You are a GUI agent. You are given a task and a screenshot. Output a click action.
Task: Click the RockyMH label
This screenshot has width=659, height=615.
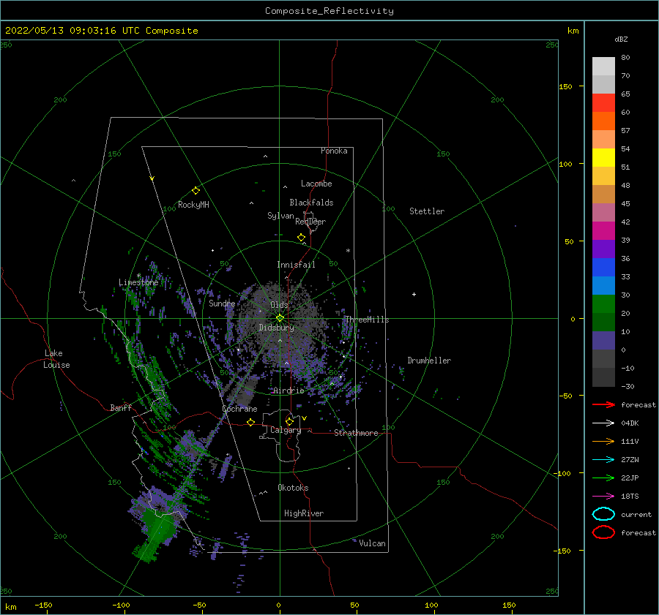tap(193, 205)
